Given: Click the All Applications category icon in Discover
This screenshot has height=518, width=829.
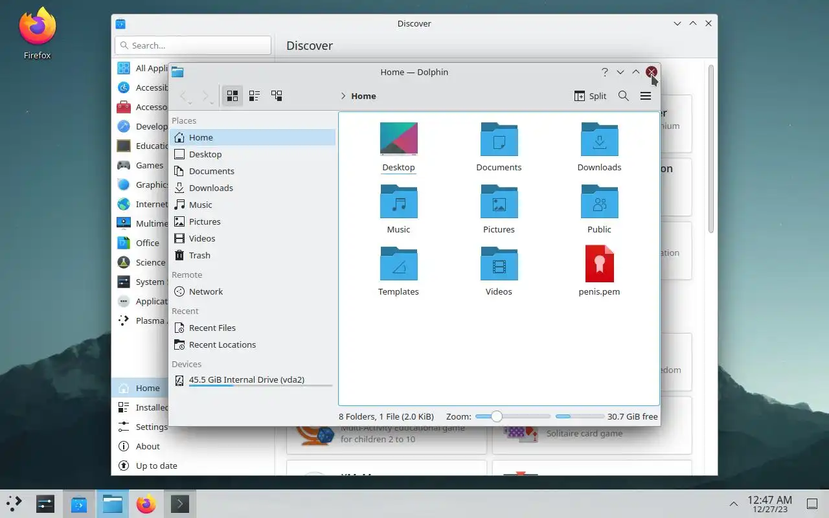Looking at the screenshot, I should click(124, 68).
